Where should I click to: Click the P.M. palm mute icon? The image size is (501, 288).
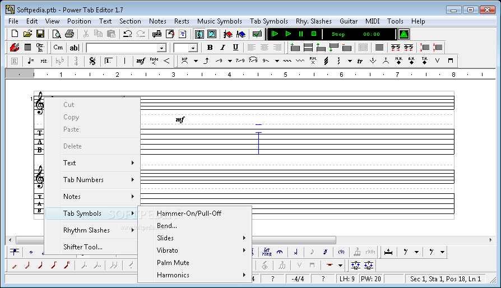313,61
